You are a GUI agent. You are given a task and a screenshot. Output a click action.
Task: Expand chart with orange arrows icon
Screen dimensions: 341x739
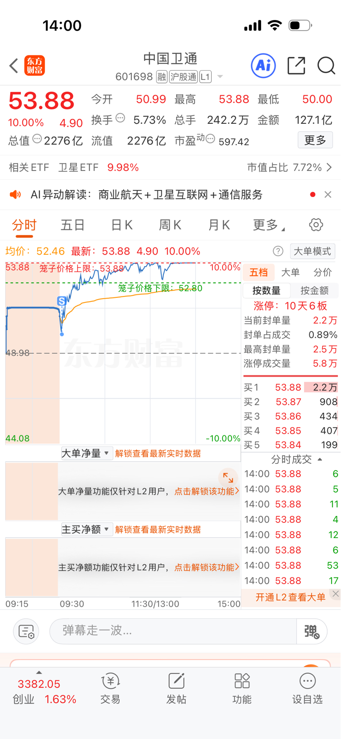(228, 478)
